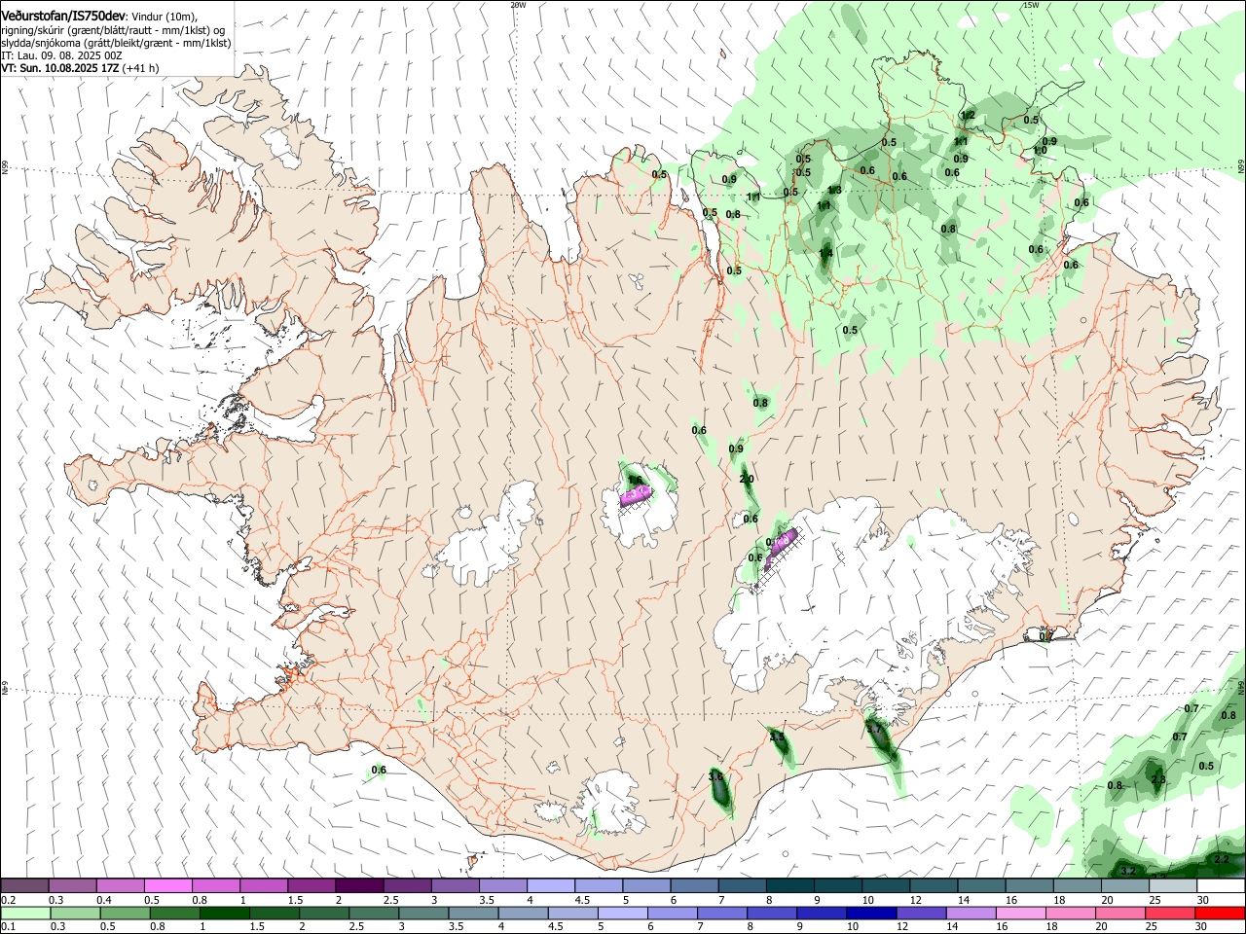The height and width of the screenshot is (934, 1246).
Task: Click the lower legend violet swatch labeled 14
Action: 970,914
